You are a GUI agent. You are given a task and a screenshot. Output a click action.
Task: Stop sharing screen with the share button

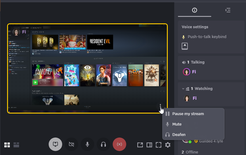coord(55,144)
